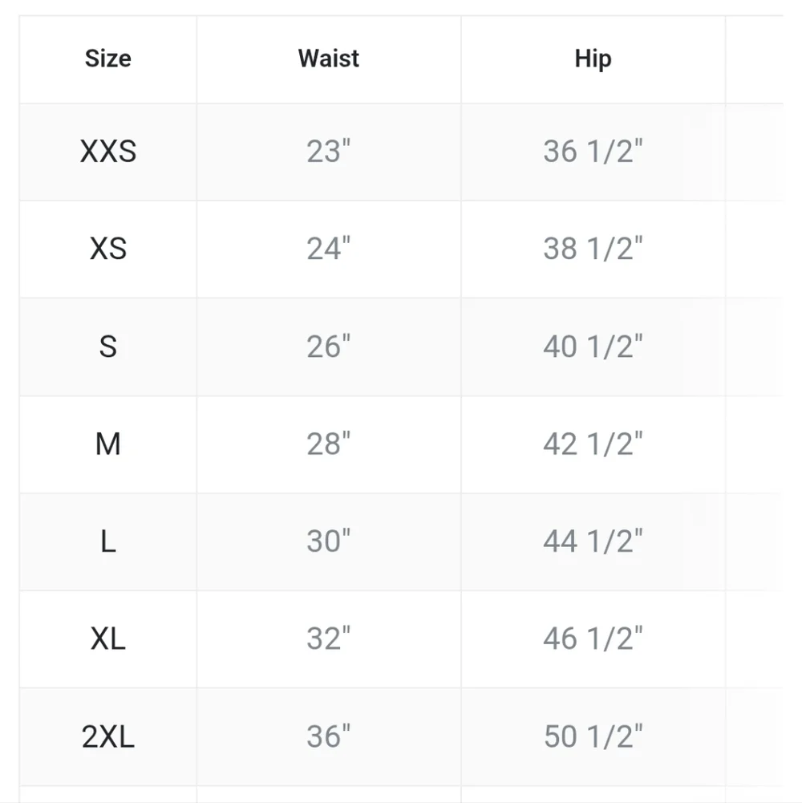
Task: Click the 36" waist value
Action: pyautogui.click(x=329, y=736)
